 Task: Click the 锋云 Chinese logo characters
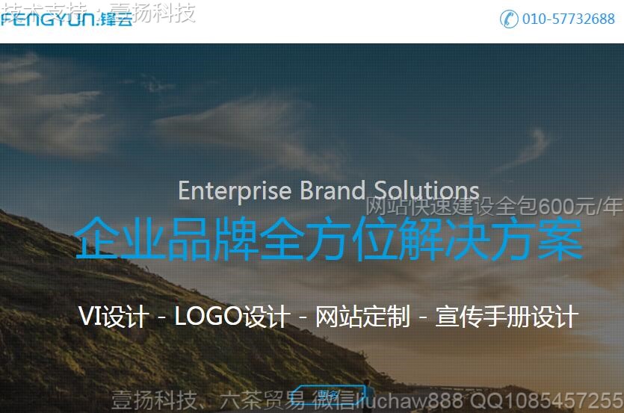117,19
